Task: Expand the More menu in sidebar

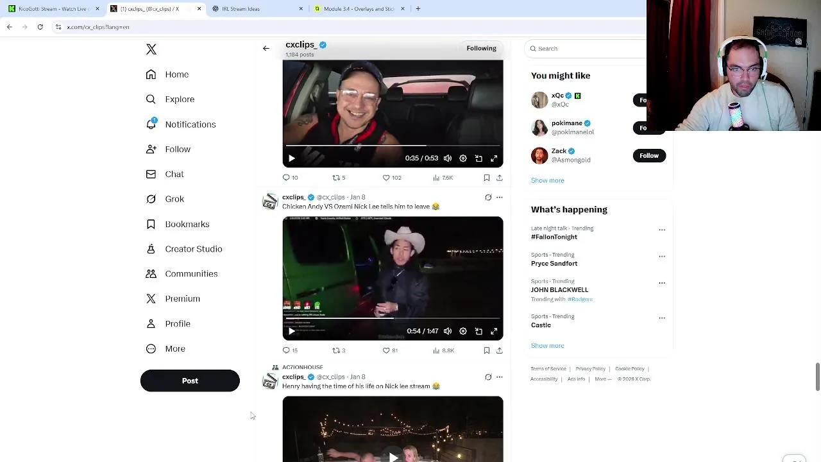Action: tap(165, 349)
